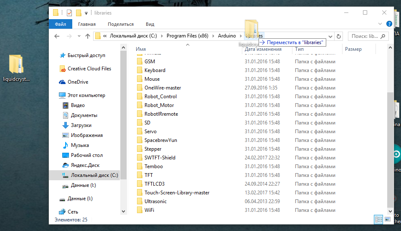The width and height of the screenshot is (401, 231).
Task: Go up one folder level arrow
Action: click(88, 36)
